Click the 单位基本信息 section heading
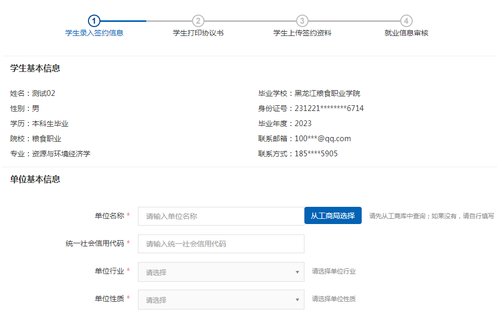 coord(35,179)
